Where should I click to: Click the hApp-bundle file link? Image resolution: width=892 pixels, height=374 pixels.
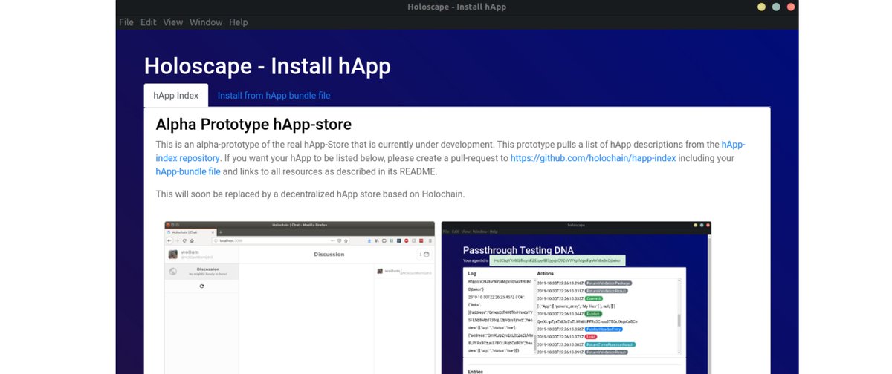click(x=188, y=171)
